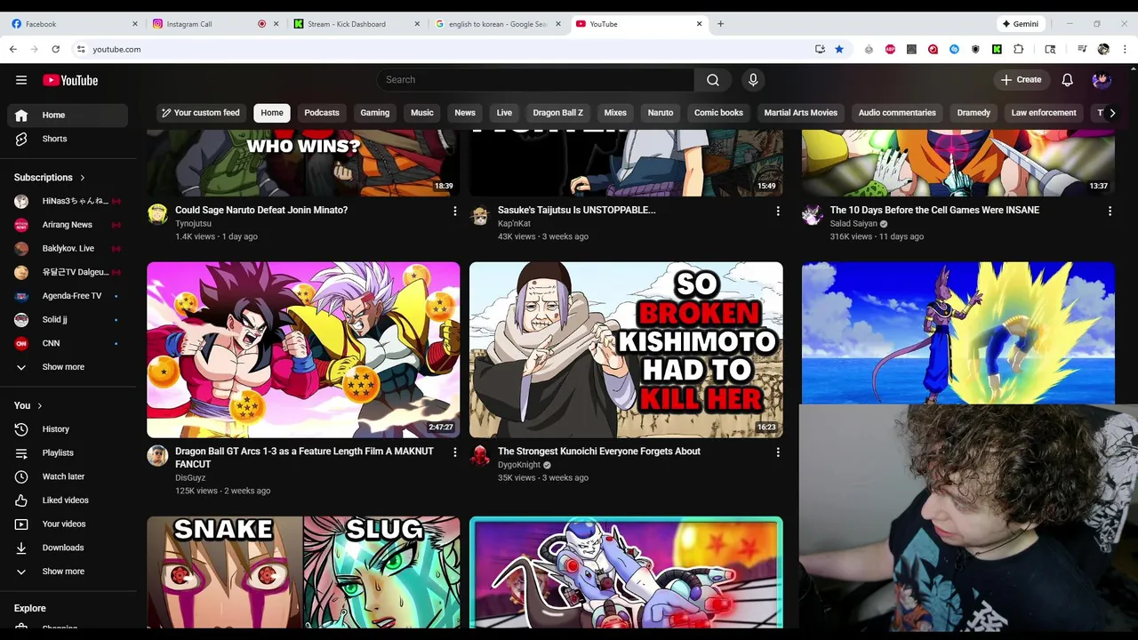This screenshot has height=640, width=1138.
Task: Open the Salad Saiyan channel avatar
Action: pos(812,215)
